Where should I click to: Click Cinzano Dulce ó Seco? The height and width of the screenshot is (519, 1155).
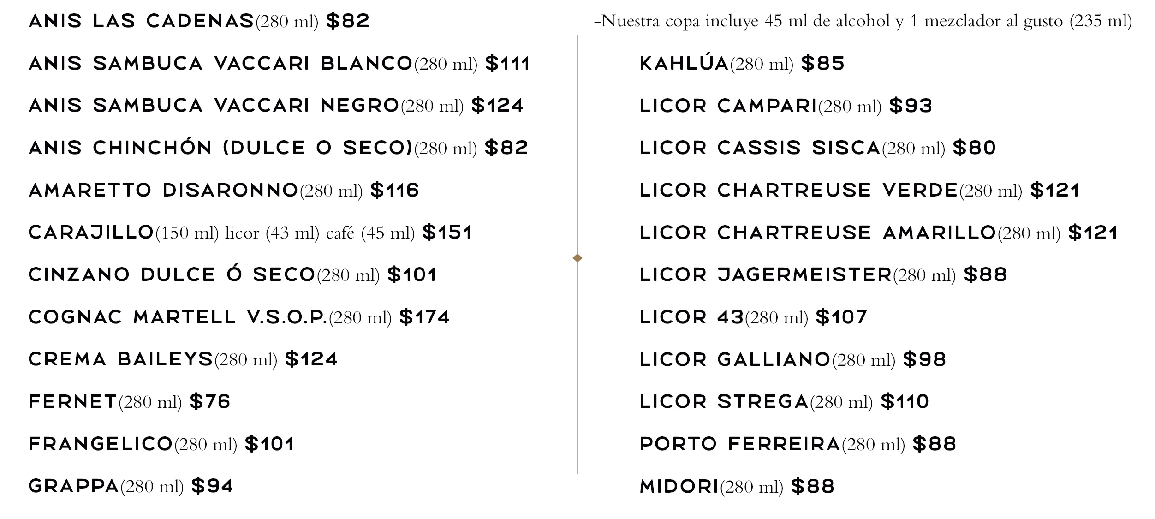[232, 275]
